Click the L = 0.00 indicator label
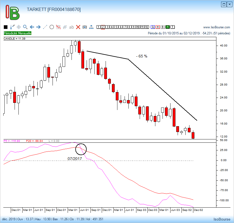Viewport: 234px width, 223px height. tap(54, 141)
